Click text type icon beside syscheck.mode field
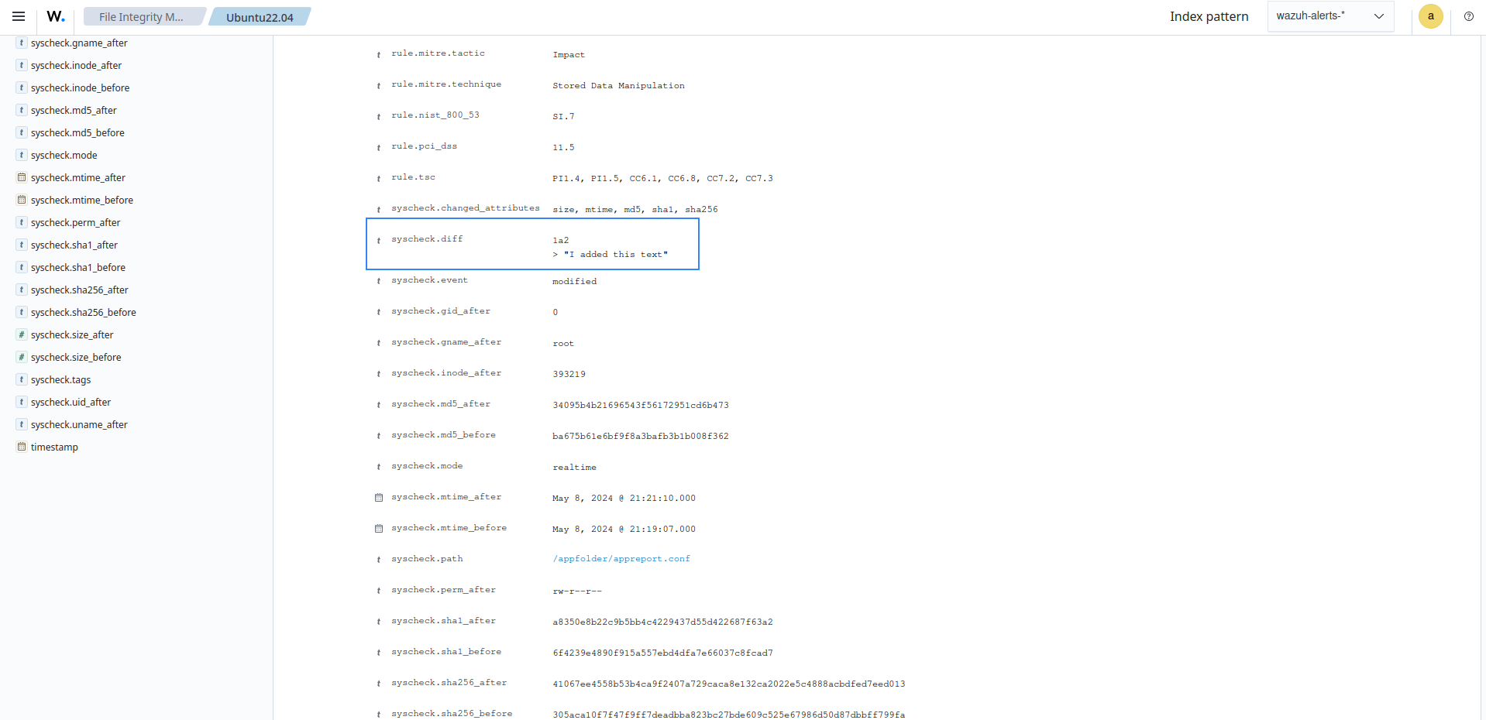 22,155
